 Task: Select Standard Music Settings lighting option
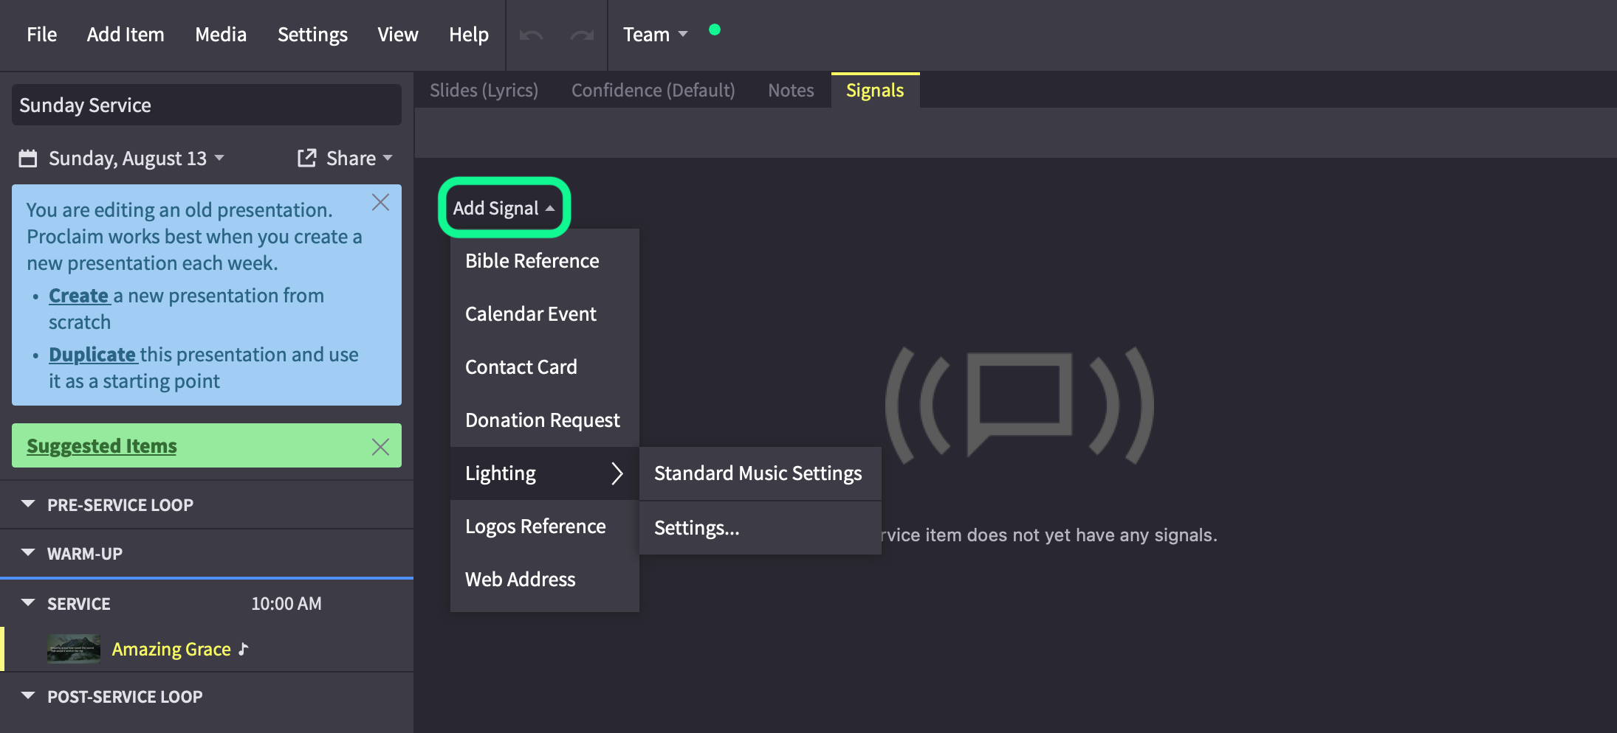pos(760,473)
